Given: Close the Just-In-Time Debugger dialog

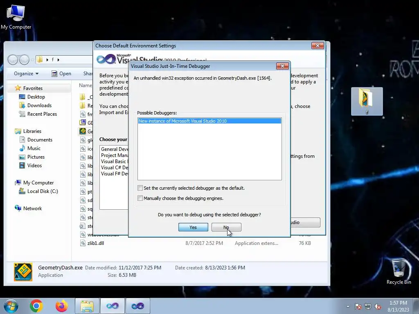Looking at the screenshot, I should 282,66.
